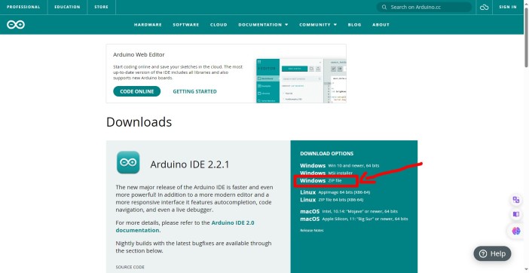Download Windows Win 10 and newer 64 bits
Image resolution: width=529 pixels, height=273 pixels.
[x=339, y=166]
